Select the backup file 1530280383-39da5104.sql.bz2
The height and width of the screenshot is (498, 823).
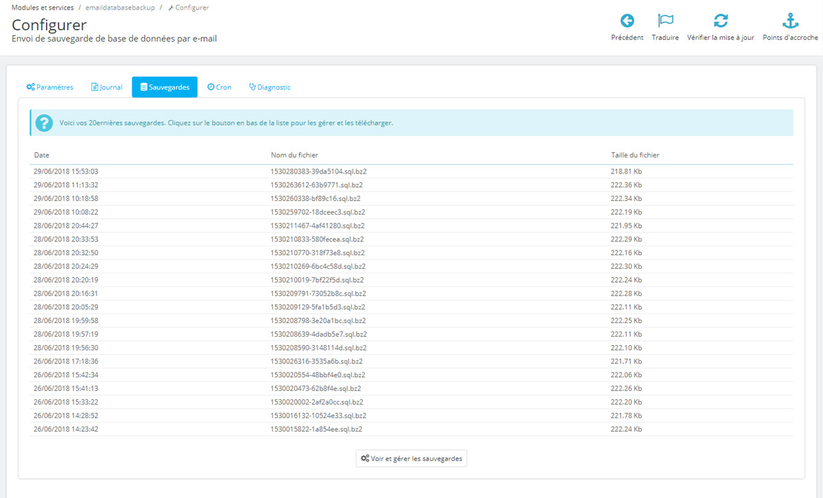[318, 171]
